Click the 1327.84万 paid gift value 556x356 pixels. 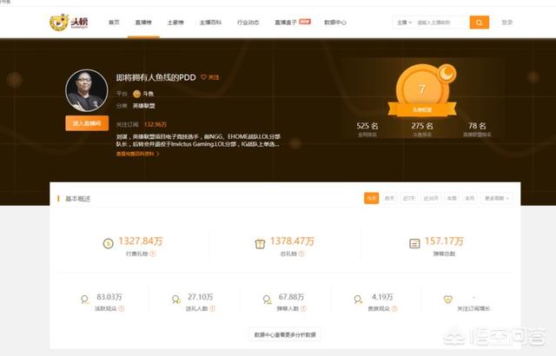141,241
